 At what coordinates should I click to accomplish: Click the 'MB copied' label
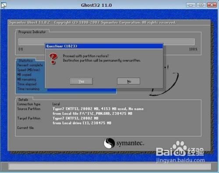pos(24,74)
